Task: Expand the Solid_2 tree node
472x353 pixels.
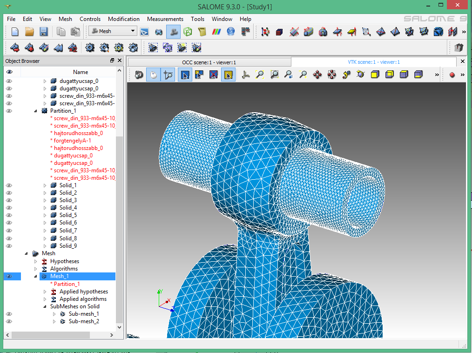Action: [45, 193]
